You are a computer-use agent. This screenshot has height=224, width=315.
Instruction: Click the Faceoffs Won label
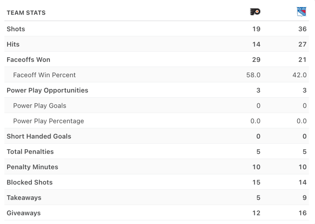click(28, 60)
